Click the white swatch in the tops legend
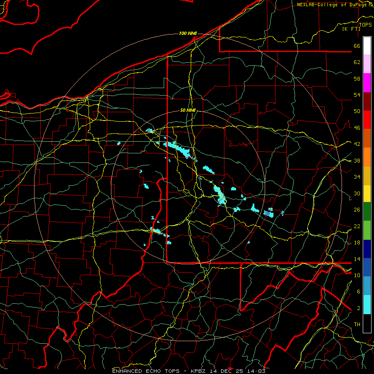This screenshot has width=374, height=374. 367,46
